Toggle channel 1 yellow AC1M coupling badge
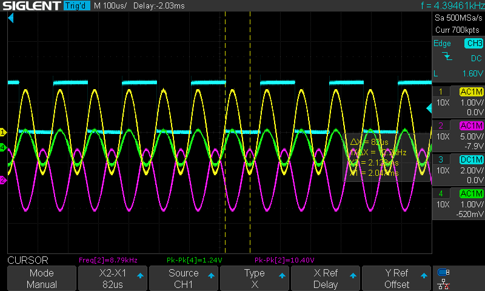The height and width of the screenshot is (291, 485). pos(471,92)
